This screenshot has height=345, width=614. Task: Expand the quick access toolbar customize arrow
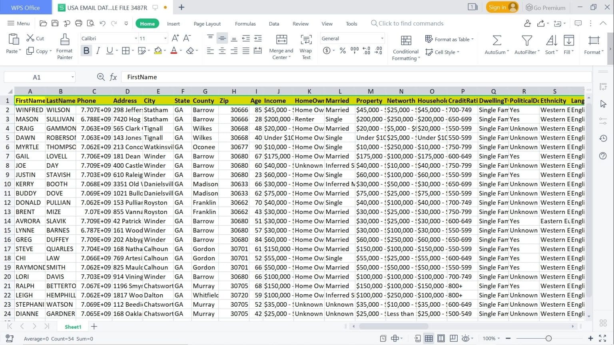coord(126,24)
